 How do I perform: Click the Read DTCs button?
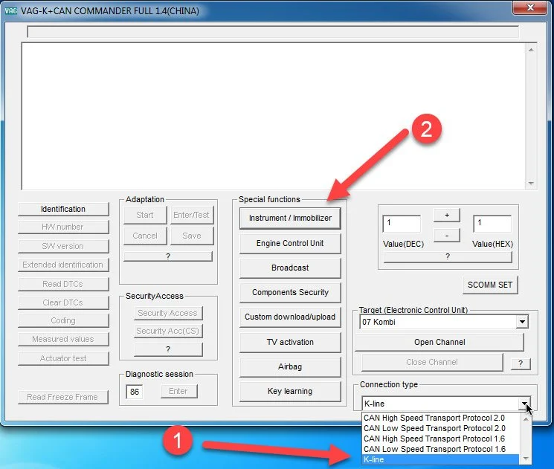point(63,284)
